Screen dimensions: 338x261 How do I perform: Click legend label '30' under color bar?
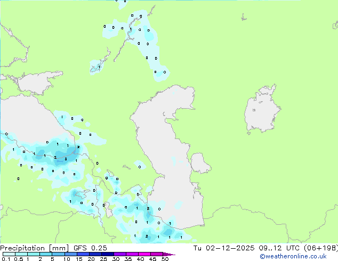tap(116, 259)
